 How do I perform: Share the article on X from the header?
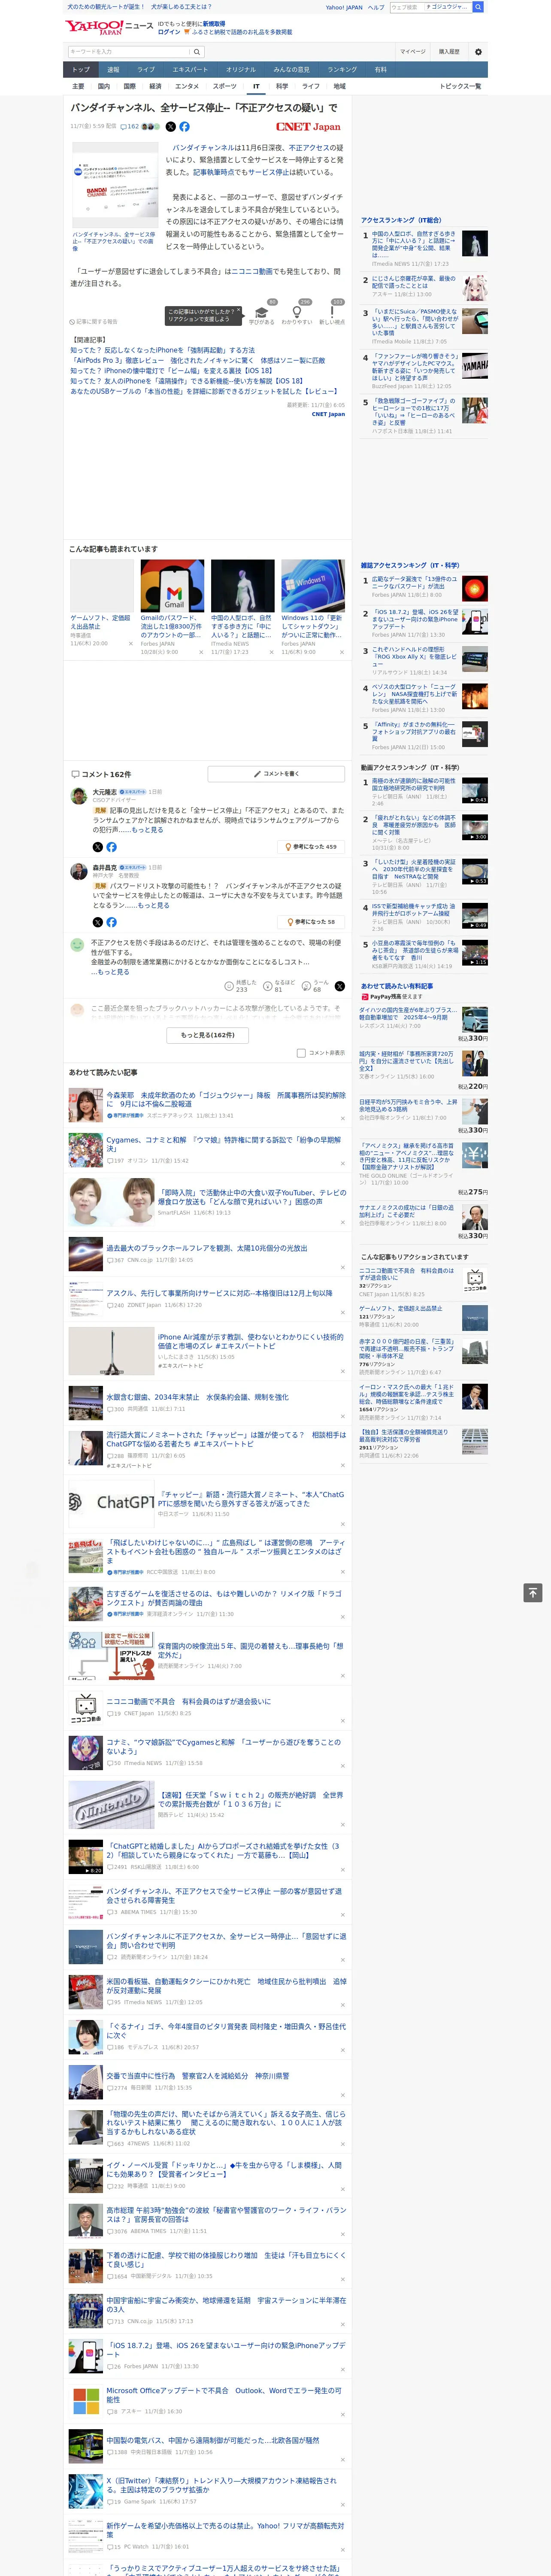[x=170, y=127]
